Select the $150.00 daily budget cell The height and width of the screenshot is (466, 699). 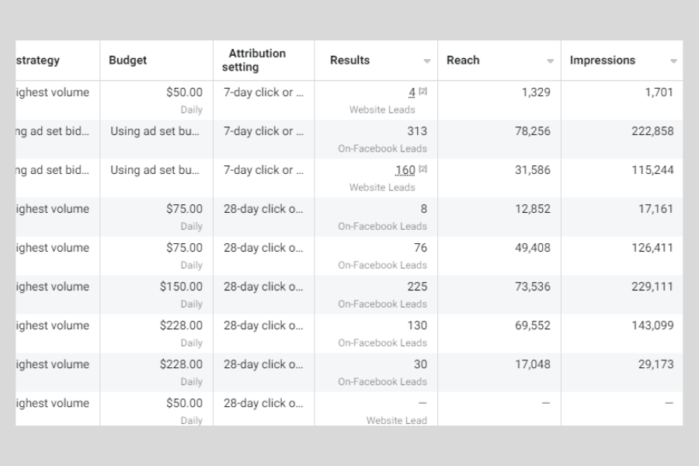click(181, 287)
